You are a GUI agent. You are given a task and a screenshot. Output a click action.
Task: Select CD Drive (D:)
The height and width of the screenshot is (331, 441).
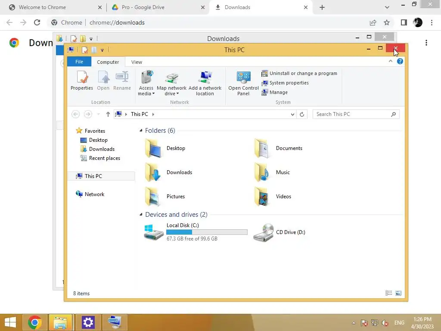pos(279,232)
